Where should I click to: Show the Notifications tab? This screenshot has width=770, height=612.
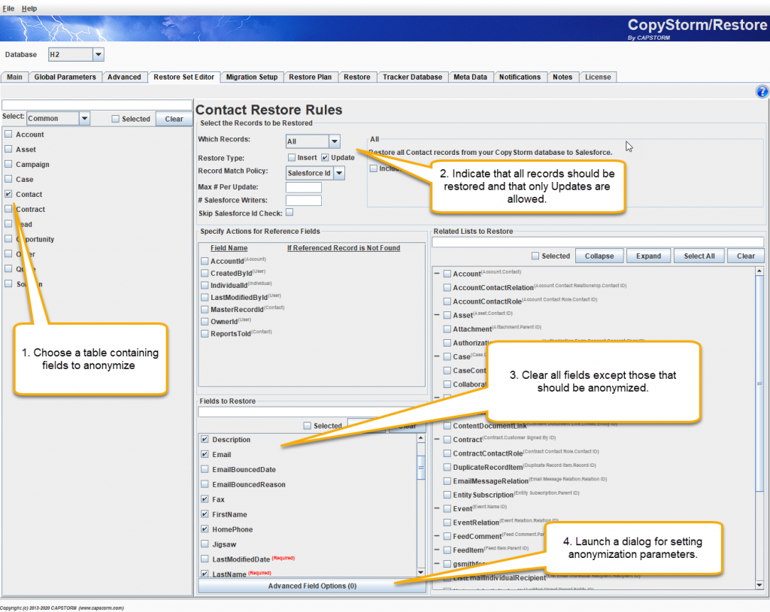pyautogui.click(x=520, y=77)
